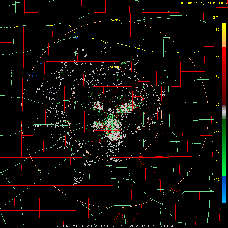The height and width of the screenshot is (228, 228).
Task: Select the -80 value on the velocity scale
Action: coord(217,189)
